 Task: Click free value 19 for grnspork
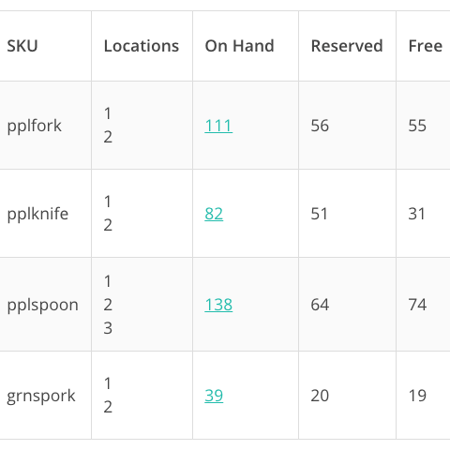[417, 396]
